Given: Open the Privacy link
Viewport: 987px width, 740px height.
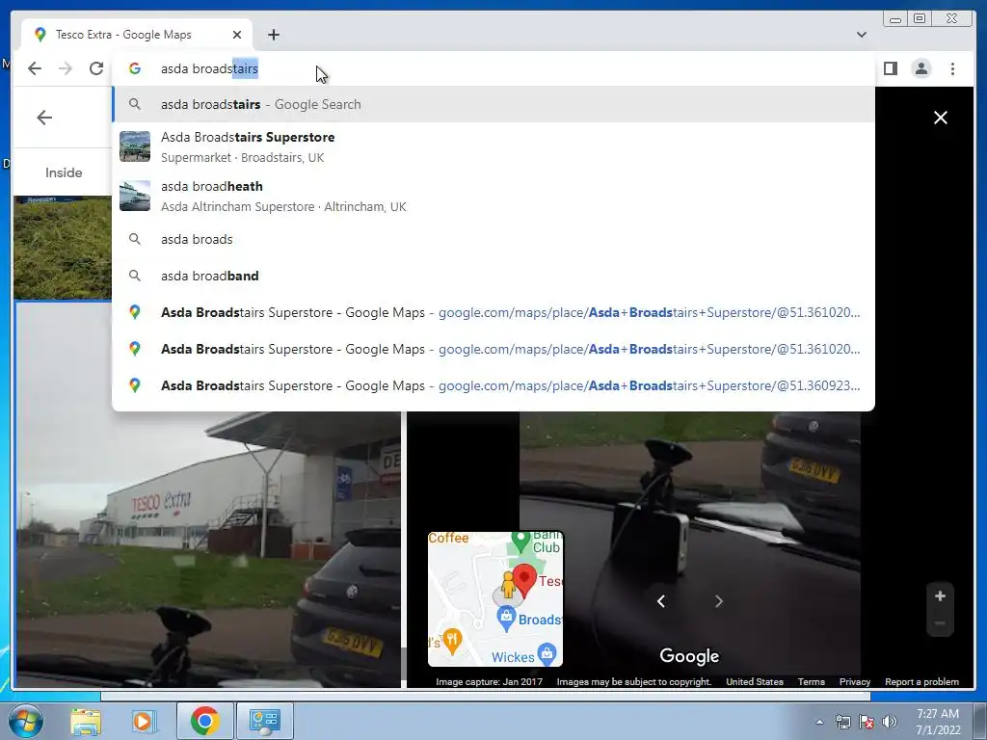Looking at the screenshot, I should pyautogui.click(x=854, y=681).
